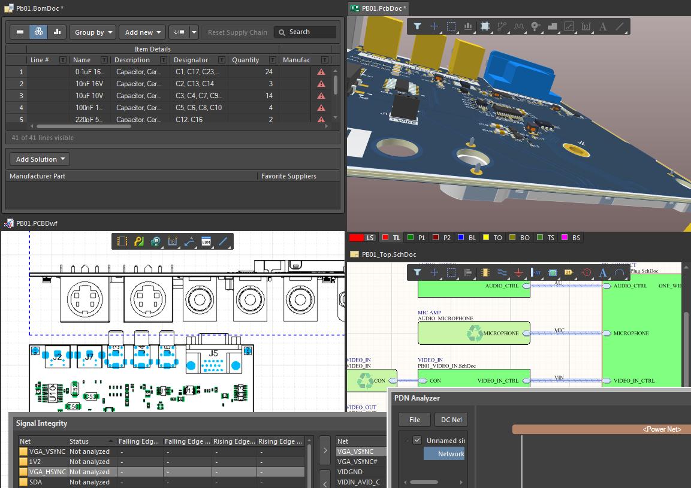691x488 pixels.
Task: Click the blue BL layer color swatch
Action: tap(461, 238)
